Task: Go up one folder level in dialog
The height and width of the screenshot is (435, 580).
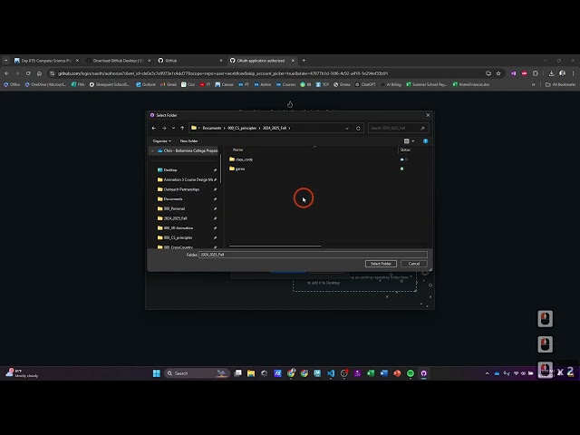Action: (x=182, y=128)
